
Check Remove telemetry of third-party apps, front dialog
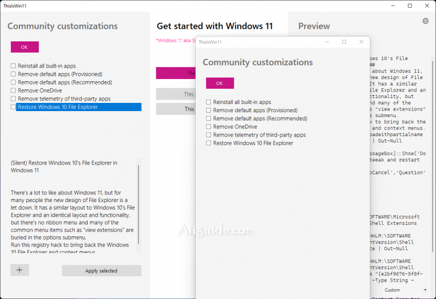209,135
